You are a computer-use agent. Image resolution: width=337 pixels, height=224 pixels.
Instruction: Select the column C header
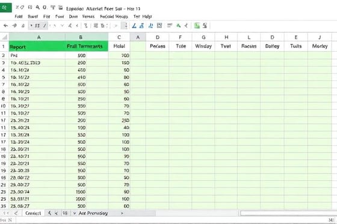[x=119, y=37]
